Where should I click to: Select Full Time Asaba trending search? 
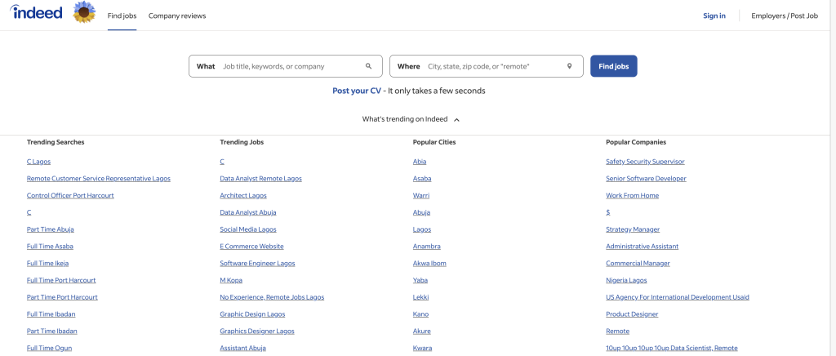(x=50, y=247)
